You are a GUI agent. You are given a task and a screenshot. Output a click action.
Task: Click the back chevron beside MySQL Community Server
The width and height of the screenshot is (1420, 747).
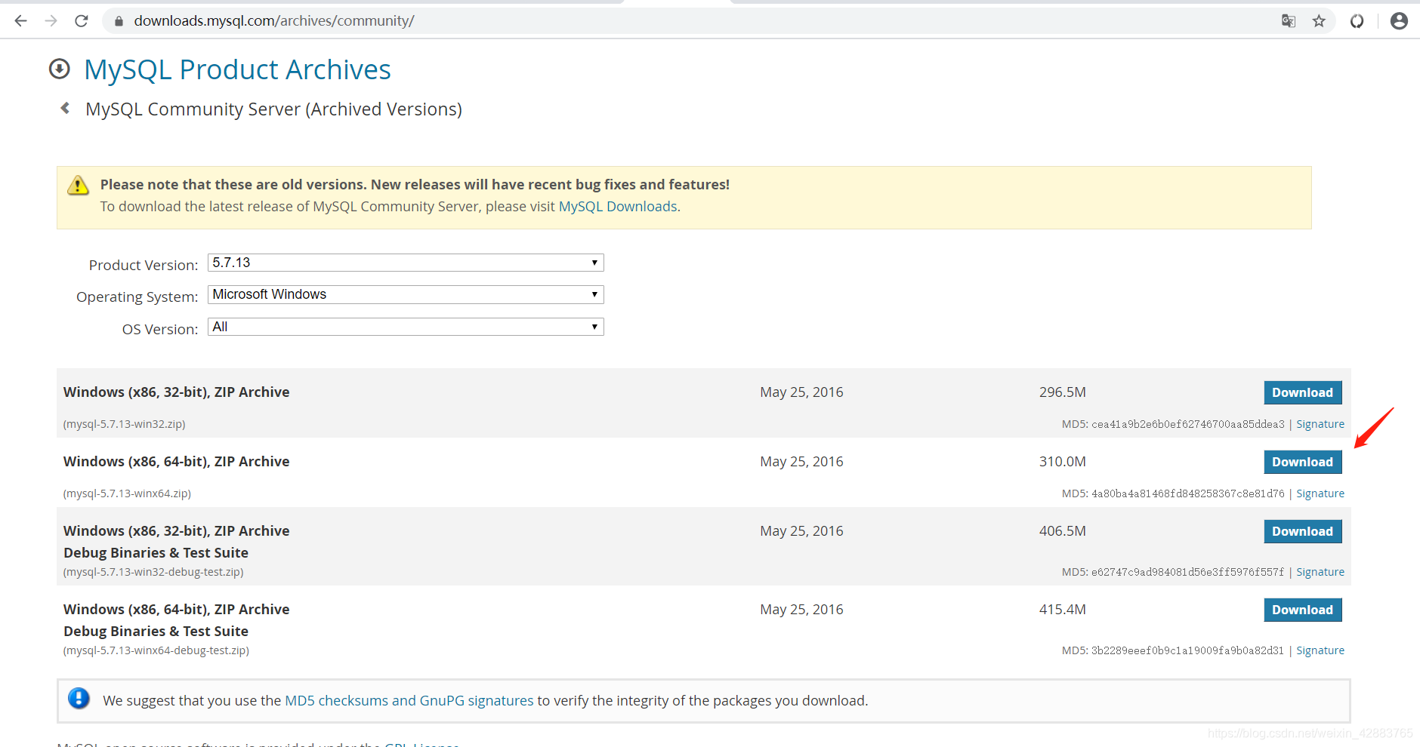pyautogui.click(x=66, y=109)
